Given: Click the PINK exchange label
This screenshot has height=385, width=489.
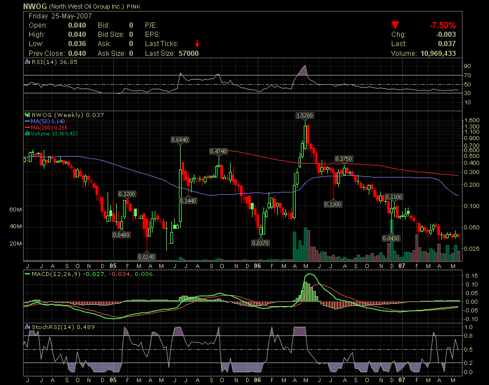Looking at the screenshot, I should 134,6.
